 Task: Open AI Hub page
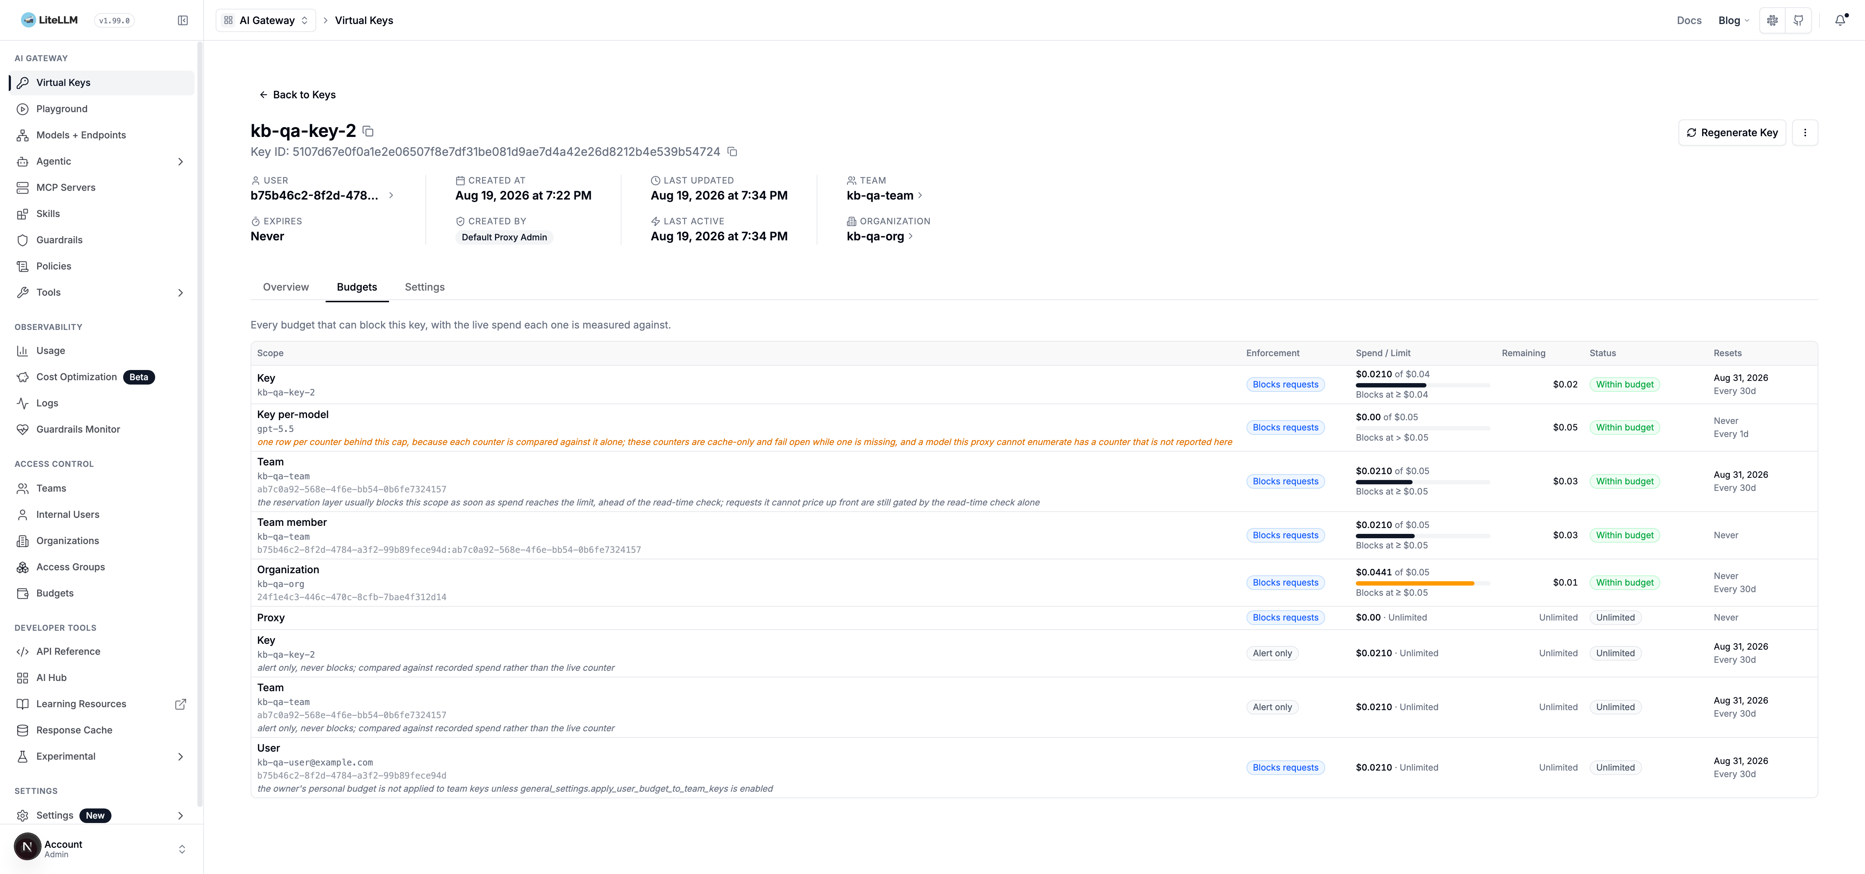click(x=101, y=678)
